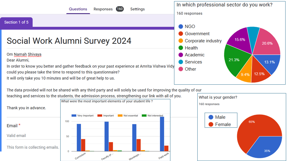The height and width of the screenshot is (161, 287).
Task: Select the red Government legend marker
Action: [x=180, y=34]
